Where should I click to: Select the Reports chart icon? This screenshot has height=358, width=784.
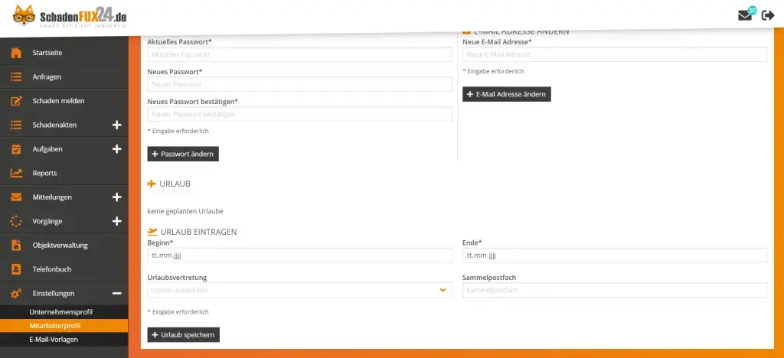pyautogui.click(x=15, y=173)
